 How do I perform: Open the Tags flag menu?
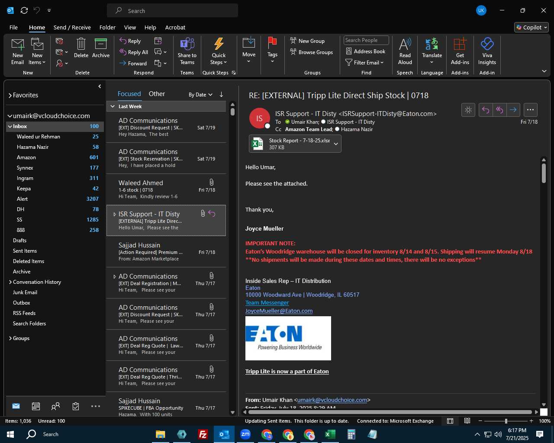(x=272, y=51)
